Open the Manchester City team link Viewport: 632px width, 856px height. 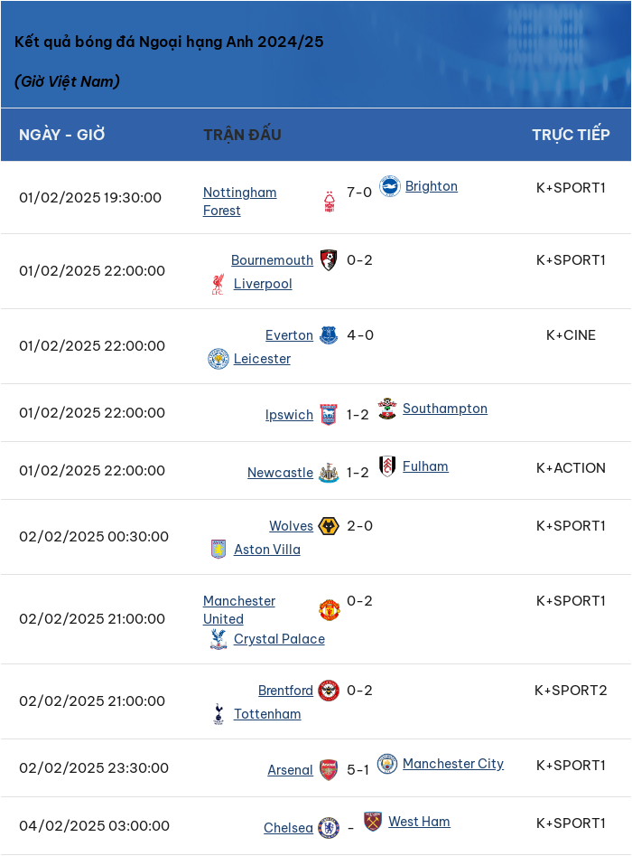(x=453, y=764)
